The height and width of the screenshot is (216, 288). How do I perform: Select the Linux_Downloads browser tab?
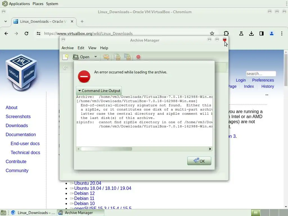point(44,21)
